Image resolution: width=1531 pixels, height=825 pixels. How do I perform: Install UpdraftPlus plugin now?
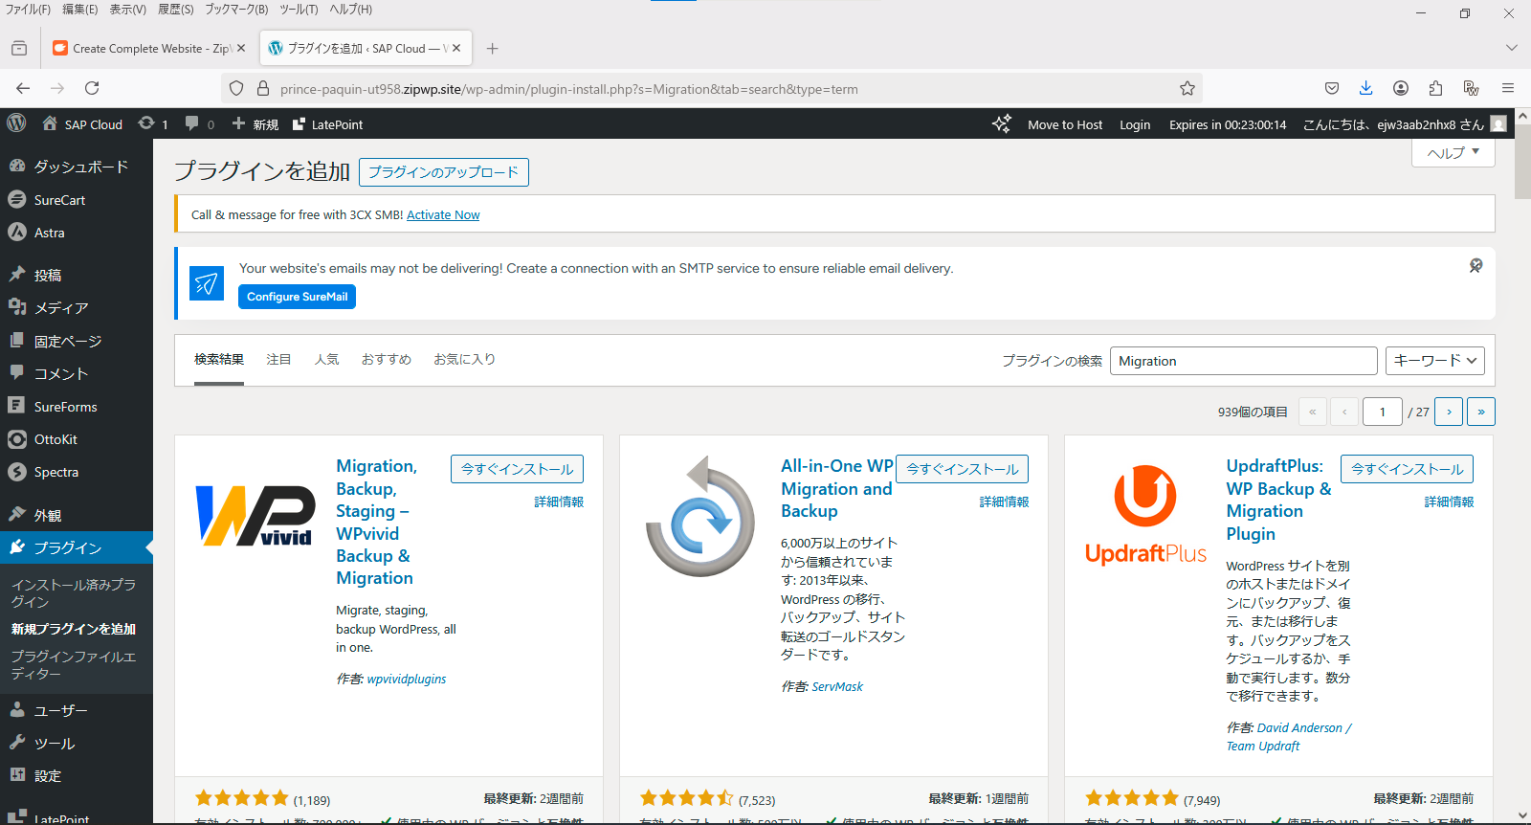point(1407,469)
